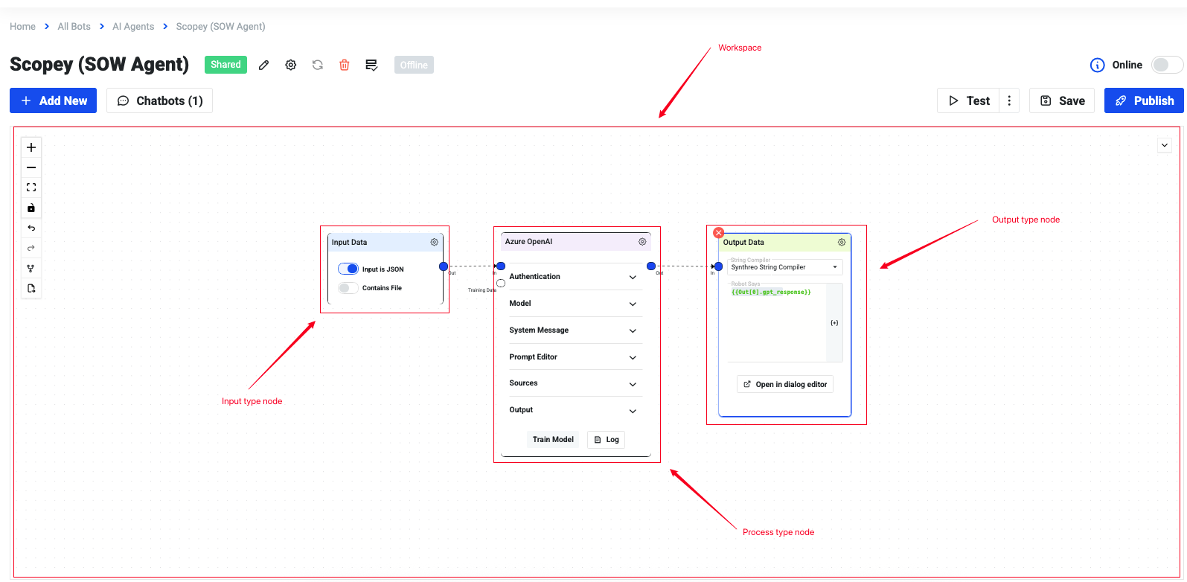Click the collapse chevron at canvas top right
This screenshot has width=1187, height=582.
click(1165, 145)
